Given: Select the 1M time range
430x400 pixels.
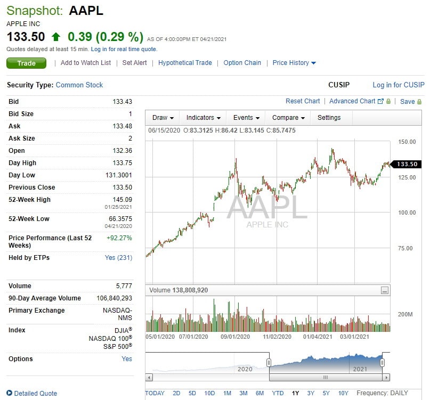Looking at the screenshot, I should point(227,393).
